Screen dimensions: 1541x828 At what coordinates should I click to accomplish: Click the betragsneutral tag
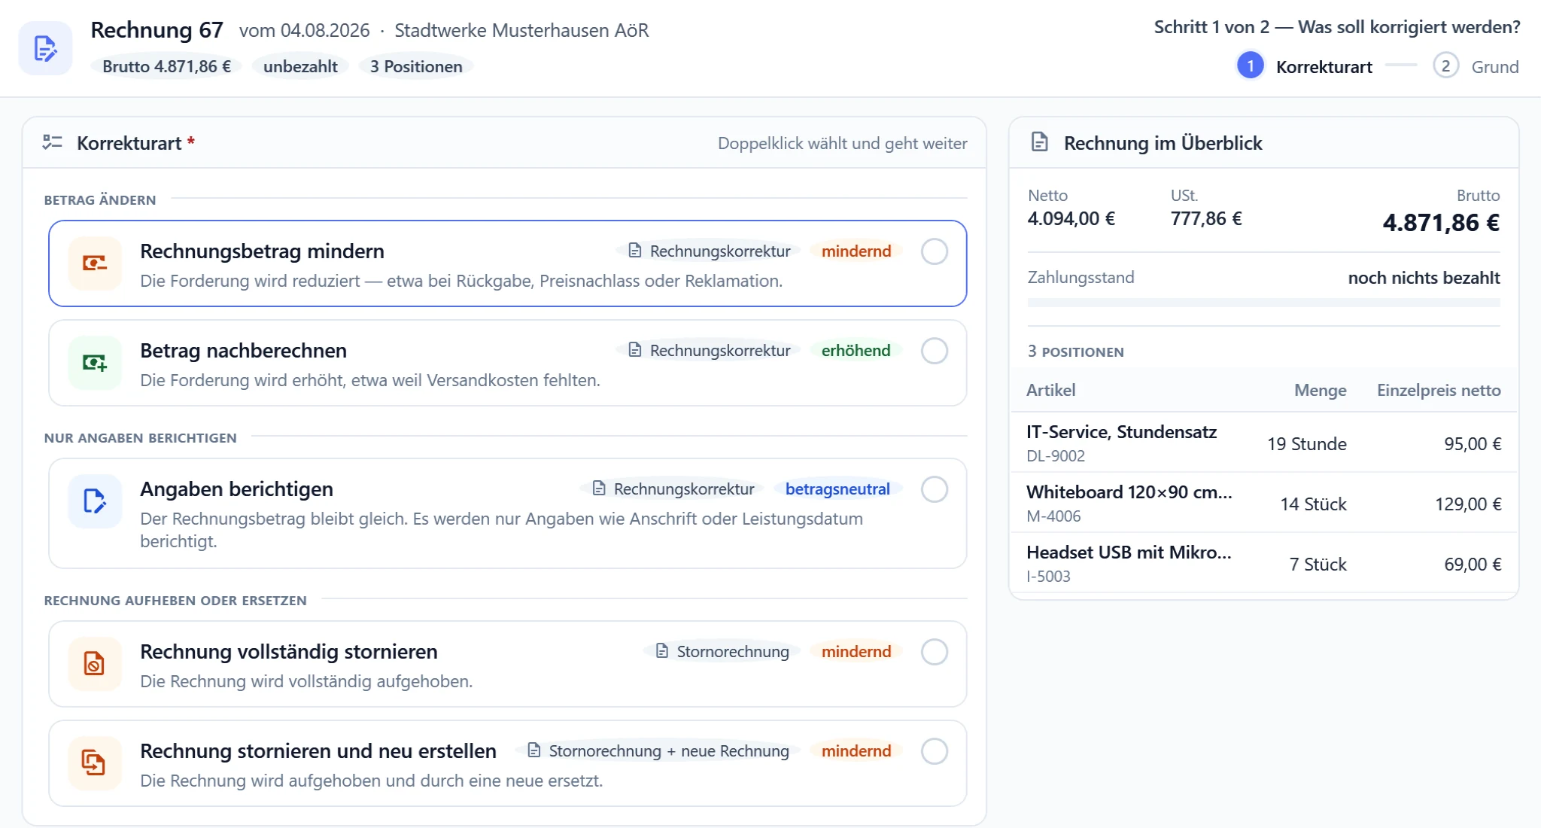(x=837, y=489)
